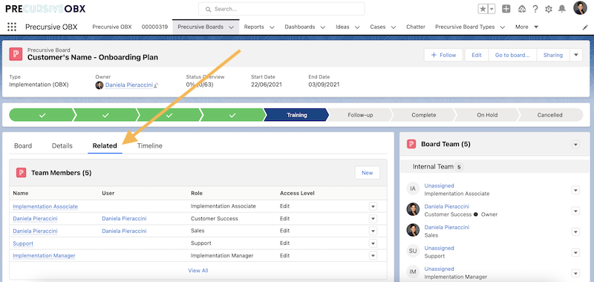The image size is (594, 282).
Task: Open the App Launcher grid icon
Action: pyautogui.click(x=12, y=27)
